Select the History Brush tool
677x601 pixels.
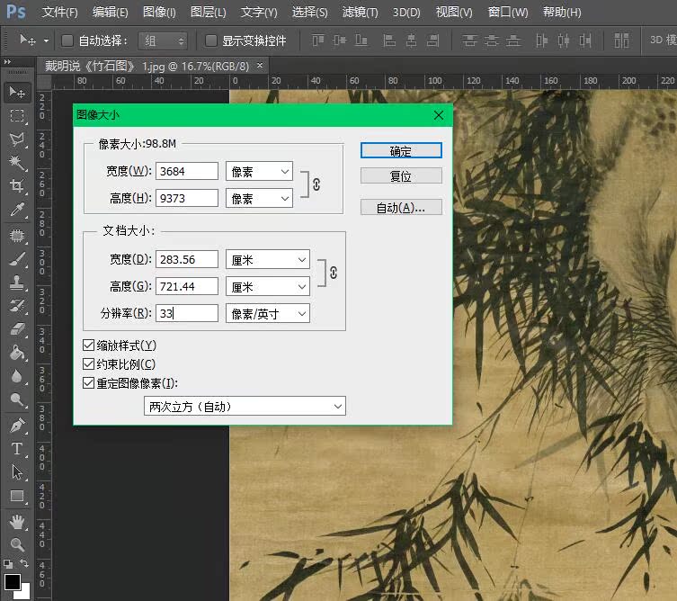pos(17,306)
